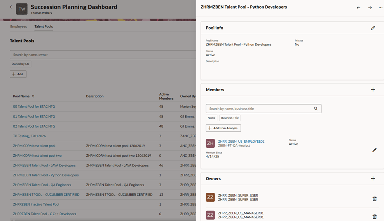Open ZHRMZBEN Talent Pool - JAVA Developers link
384x221 pixels.
[x=44, y=165]
